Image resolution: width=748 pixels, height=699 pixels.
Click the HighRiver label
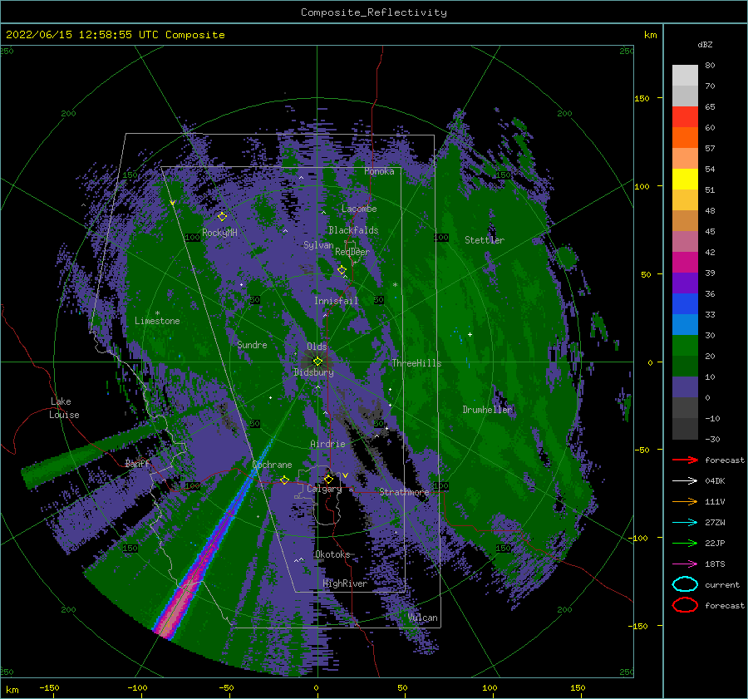(345, 583)
